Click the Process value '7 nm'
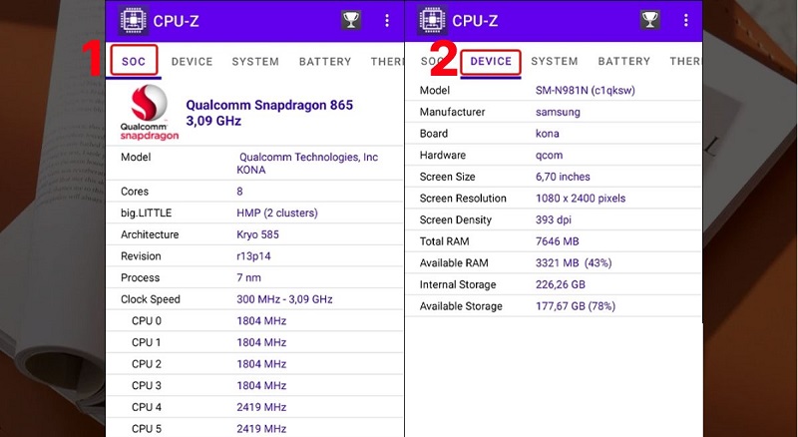The image size is (798, 437). (x=248, y=278)
